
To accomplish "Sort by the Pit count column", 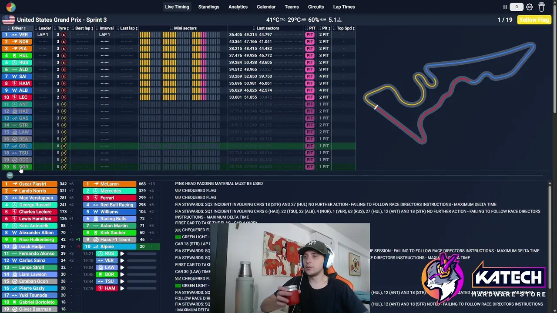I will (326, 28).
